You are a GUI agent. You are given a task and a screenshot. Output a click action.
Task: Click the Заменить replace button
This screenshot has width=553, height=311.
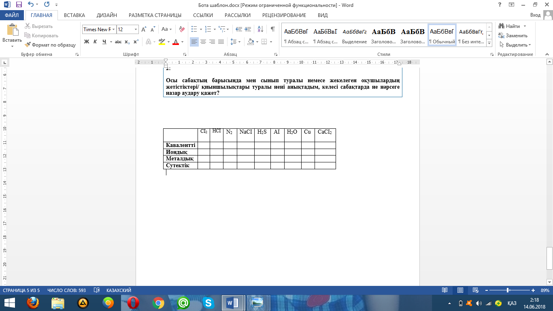point(513,36)
